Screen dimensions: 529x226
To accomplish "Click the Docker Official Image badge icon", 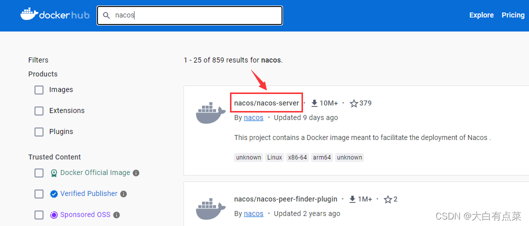I will (54, 173).
